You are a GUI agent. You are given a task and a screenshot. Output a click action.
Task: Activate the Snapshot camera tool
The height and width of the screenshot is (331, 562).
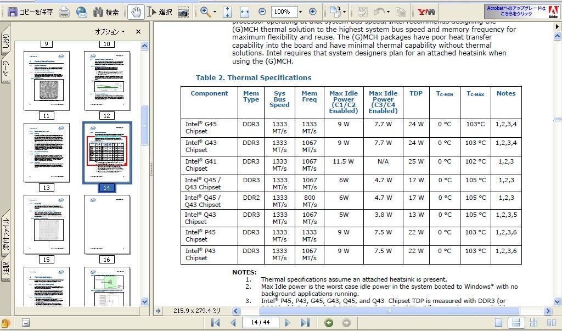coord(183,12)
